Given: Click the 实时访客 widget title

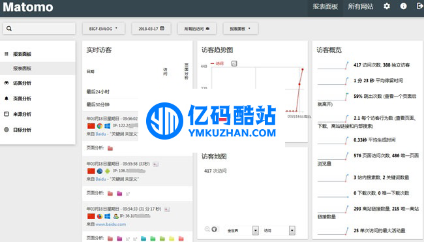Looking at the screenshot, I should 99,50.
